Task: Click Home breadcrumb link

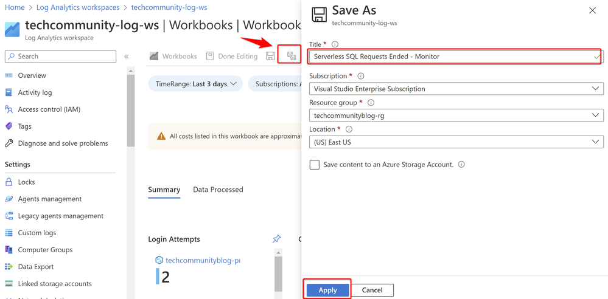Action: (x=15, y=7)
